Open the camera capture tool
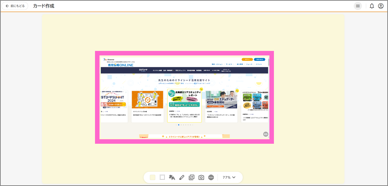The image size is (388, 186). click(201, 177)
